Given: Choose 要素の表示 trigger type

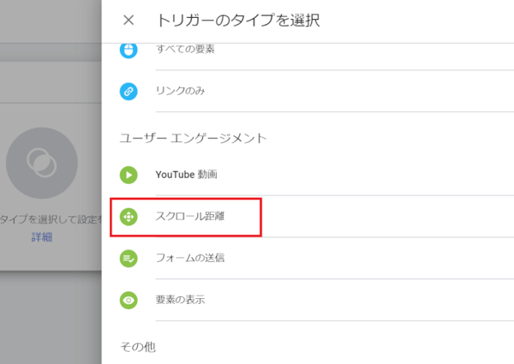Looking at the screenshot, I should pyautogui.click(x=180, y=300).
